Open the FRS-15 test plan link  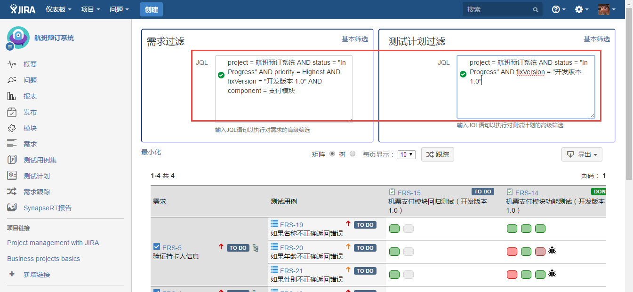[409, 193]
